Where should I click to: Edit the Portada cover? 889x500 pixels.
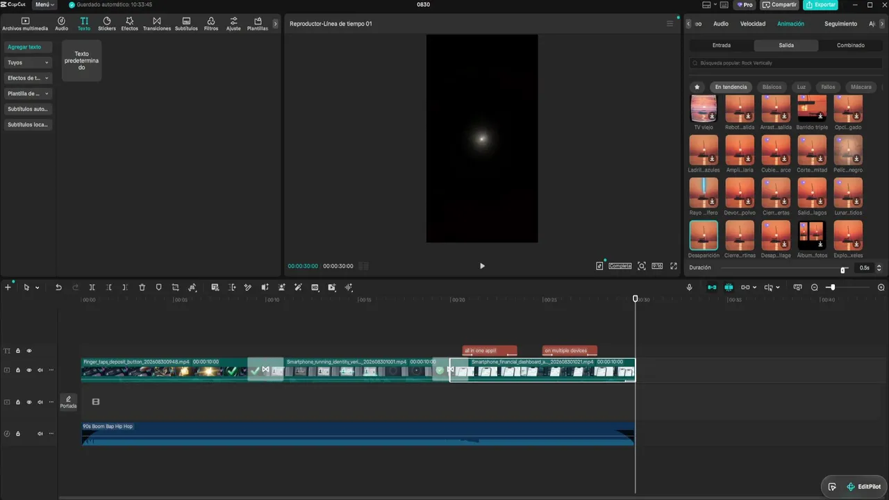pyautogui.click(x=68, y=402)
